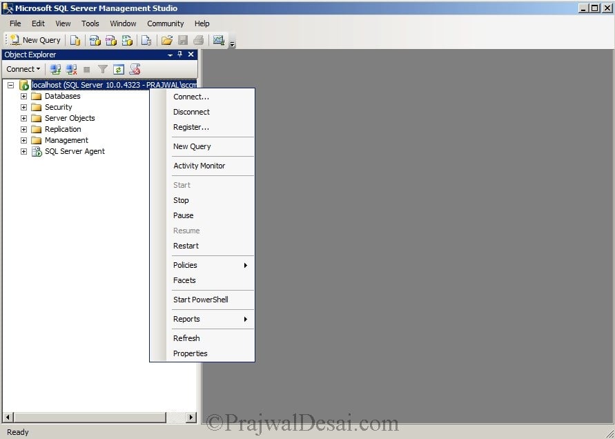
Task: Select the SQL Server Agent tree item
Action: (x=75, y=151)
